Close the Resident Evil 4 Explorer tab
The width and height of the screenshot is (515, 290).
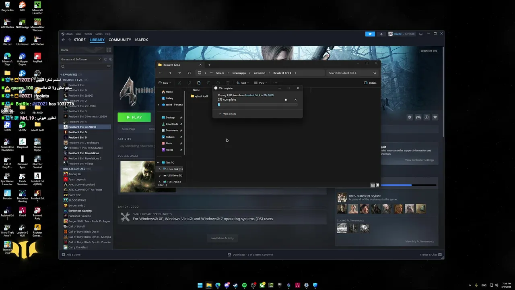coord(200,65)
